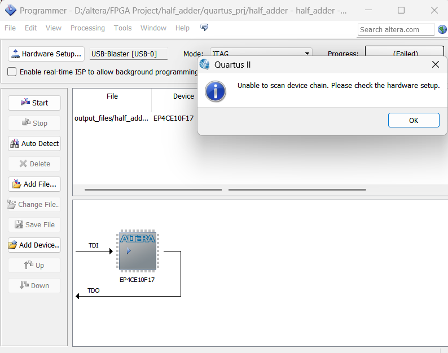Screen dimensions: 448x353
Task: Select the Altera chip in chain diagram
Action: pos(138,251)
